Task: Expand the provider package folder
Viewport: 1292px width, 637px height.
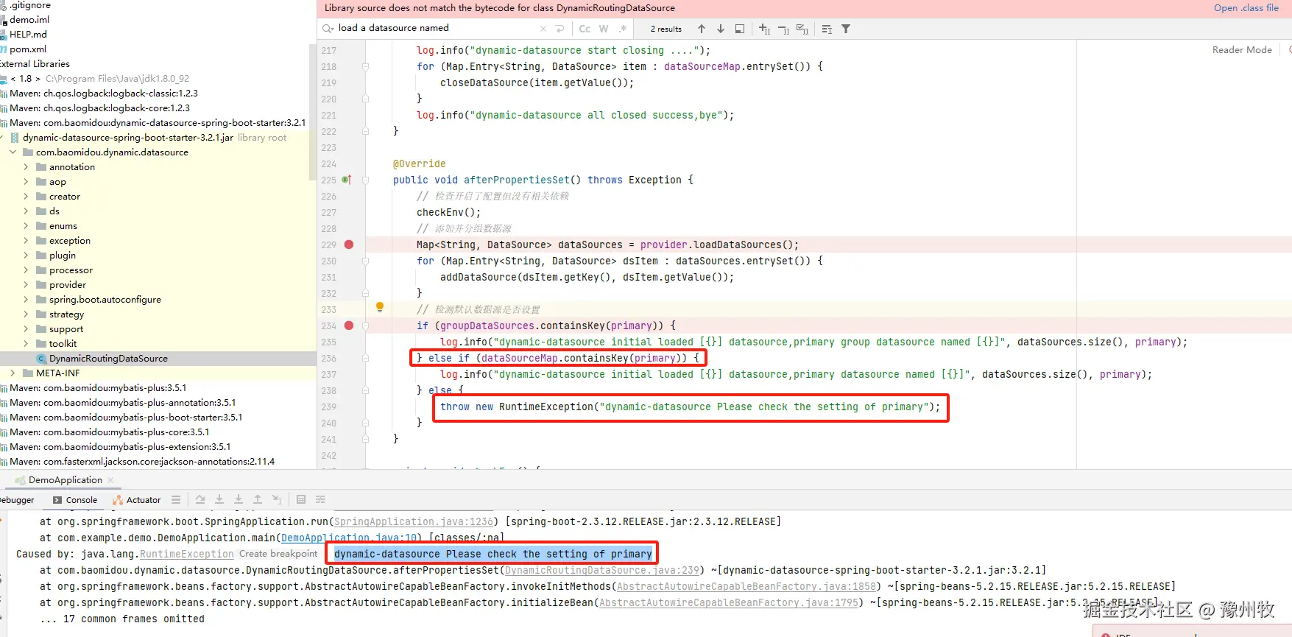Action: click(26, 285)
